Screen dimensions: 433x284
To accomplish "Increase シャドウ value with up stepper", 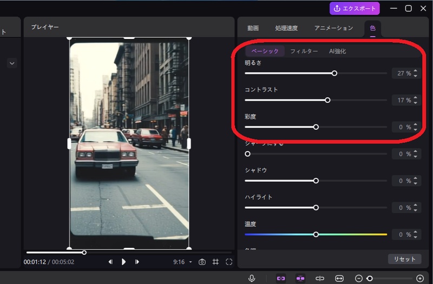I will point(416,179).
